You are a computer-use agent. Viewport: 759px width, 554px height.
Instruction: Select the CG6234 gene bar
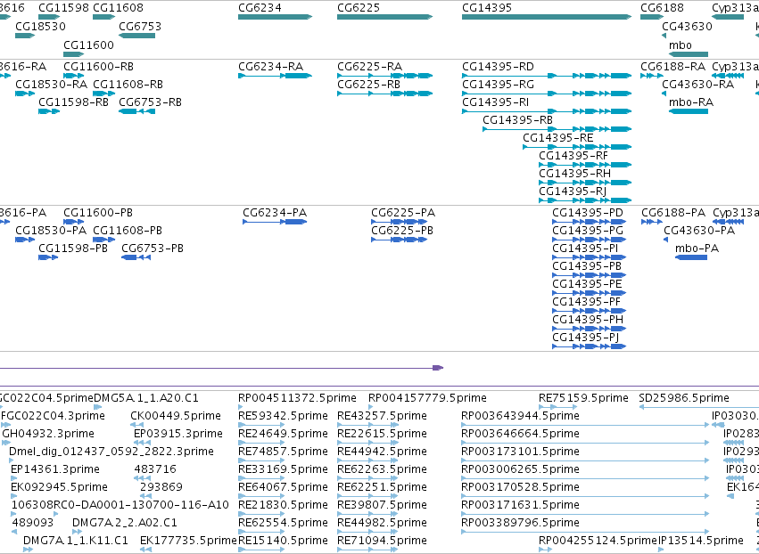pyautogui.click(x=275, y=17)
